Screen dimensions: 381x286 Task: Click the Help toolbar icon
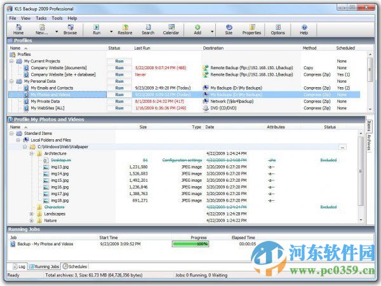[x=304, y=29]
